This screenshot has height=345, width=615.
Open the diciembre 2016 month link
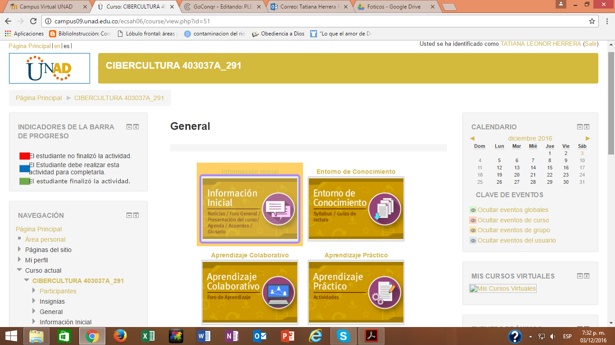[x=530, y=138]
